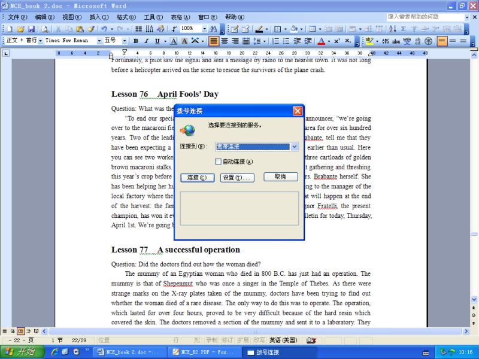The width and height of the screenshot is (479, 359).
Task: Expand the 正文 + 首行 style dropdown
Action: [x=40, y=41]
